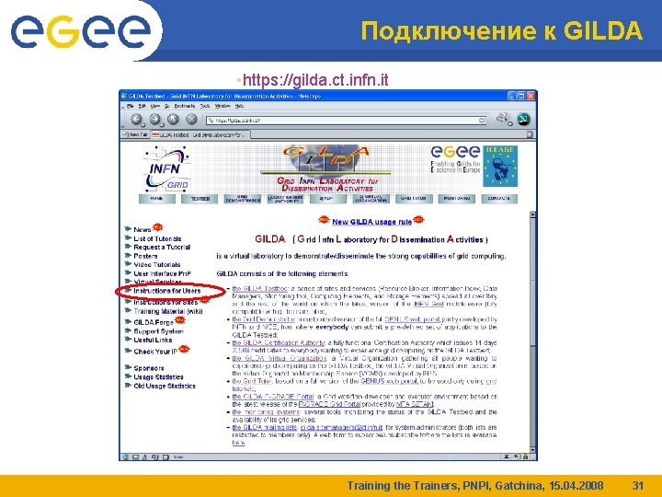Open the Window menu
Viewport: 662px width, 497px height.
pyautogui.click(x=223, y=106)
